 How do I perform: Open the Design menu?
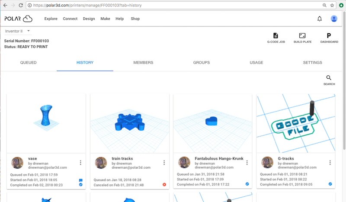tap(89, 19)
